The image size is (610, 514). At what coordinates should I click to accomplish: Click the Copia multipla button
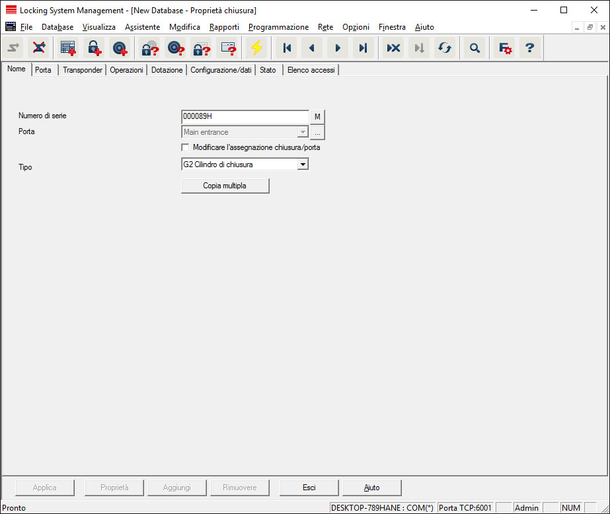point(225,186)
